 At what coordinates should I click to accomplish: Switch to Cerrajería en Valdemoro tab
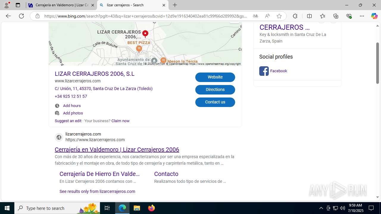point(61,5)
